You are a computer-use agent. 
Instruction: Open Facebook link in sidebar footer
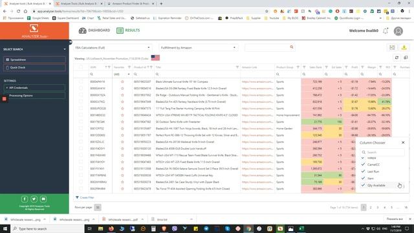click(25, 199)
